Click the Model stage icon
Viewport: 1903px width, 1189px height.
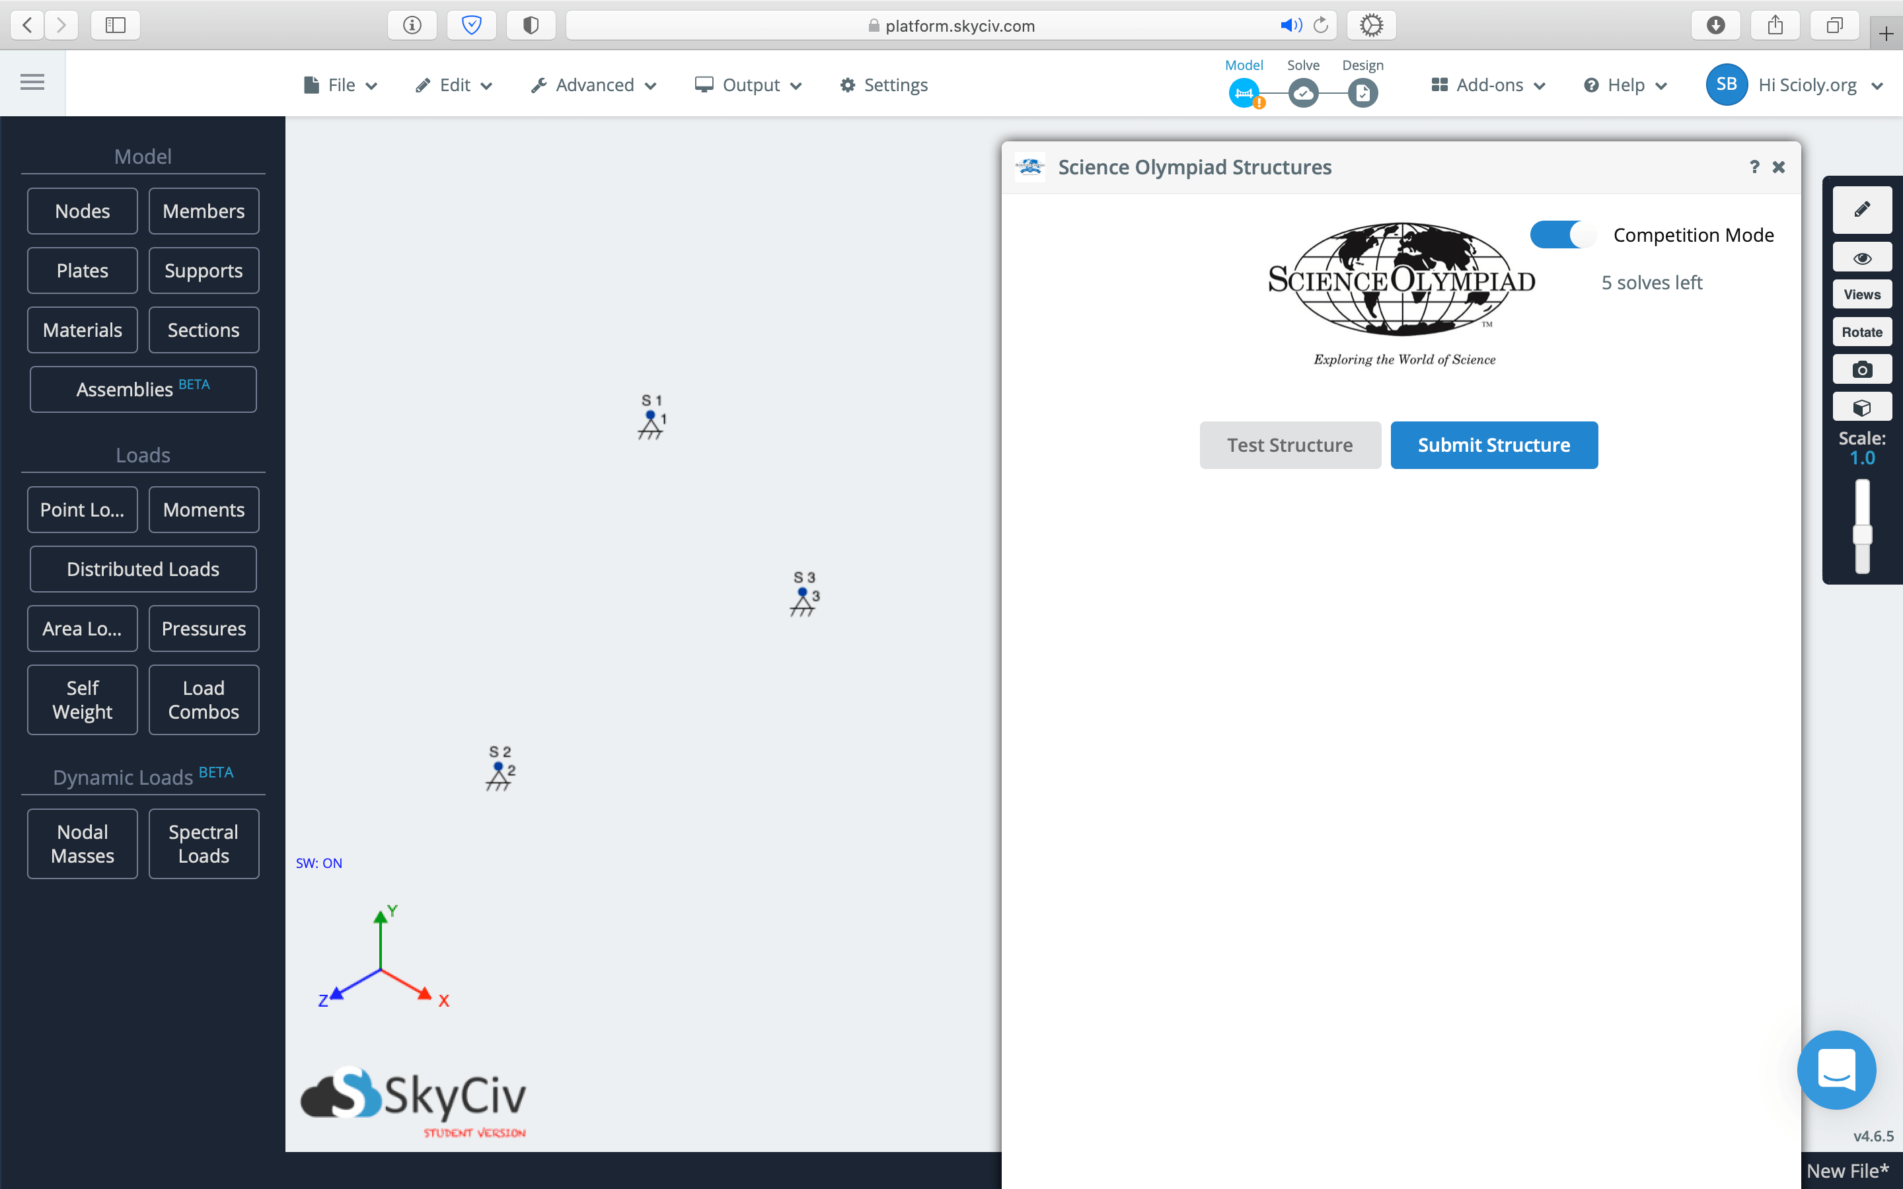tap(1244, 94)
